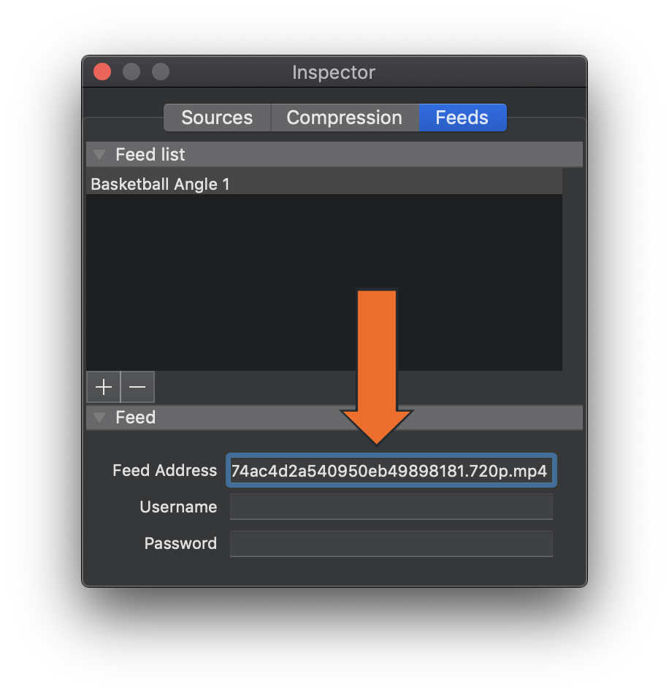Click the grey minimize circle icon
Screen dimensions: 669x695
pos(131,72)
